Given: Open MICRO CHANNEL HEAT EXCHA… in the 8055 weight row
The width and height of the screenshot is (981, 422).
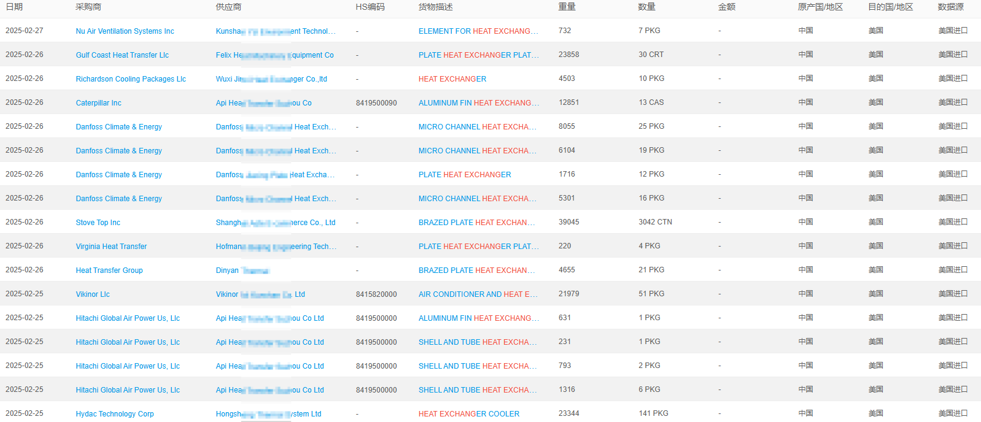Looking at the screenshot, I should (478, 127).
